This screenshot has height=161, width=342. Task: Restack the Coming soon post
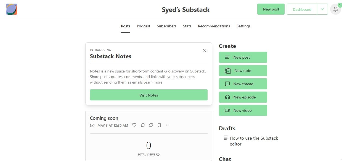[151, 125]
